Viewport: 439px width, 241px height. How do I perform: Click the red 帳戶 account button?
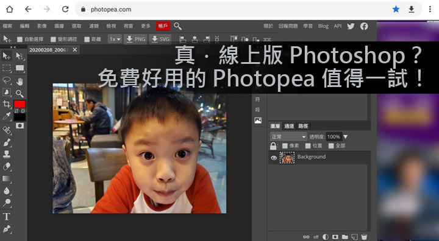pyautogui.click(x=163, y=26)
